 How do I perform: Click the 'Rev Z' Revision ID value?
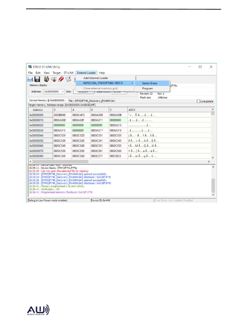coord(161,94)
